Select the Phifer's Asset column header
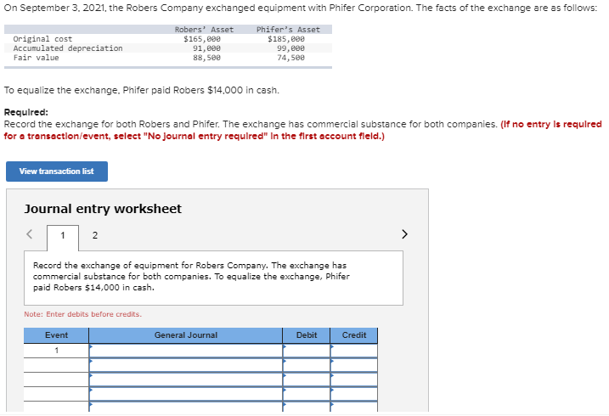The image size is (609, 416). pos(288,30)
